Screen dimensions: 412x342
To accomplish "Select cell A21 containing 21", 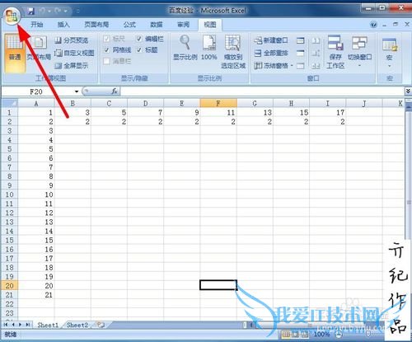I will [x=36, y=295].
